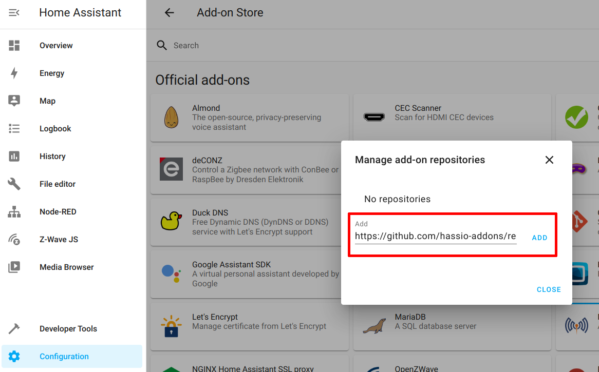Image resolution: width=599 pixels, height=372 pixels.
Task: Click the Duck DNS duck icon
Action: [171, 221]
